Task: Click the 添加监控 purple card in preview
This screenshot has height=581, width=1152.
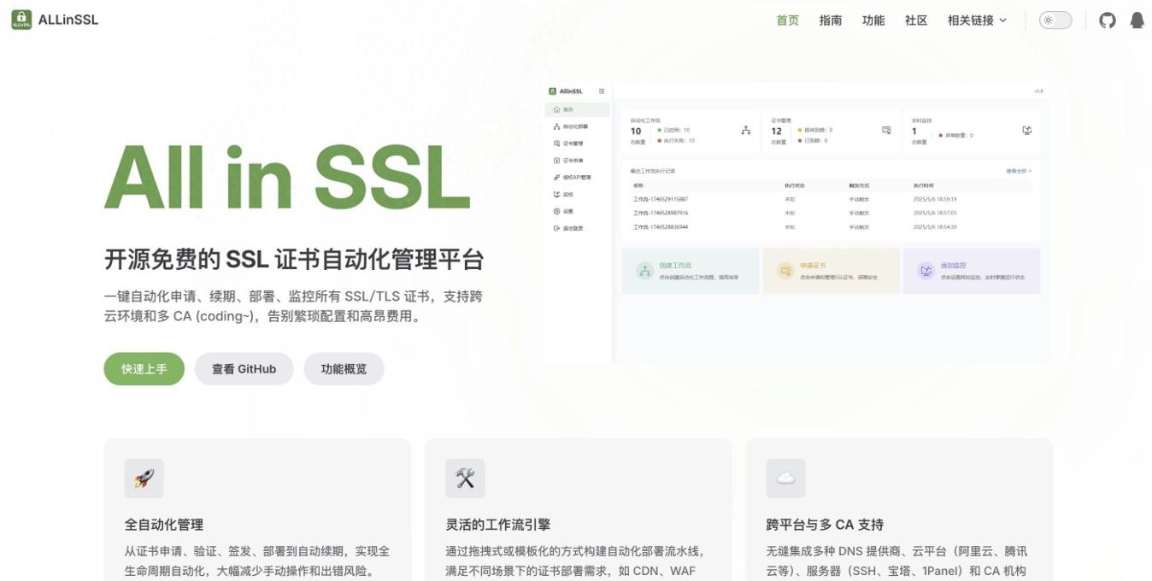Action: (x=972, y=271)
